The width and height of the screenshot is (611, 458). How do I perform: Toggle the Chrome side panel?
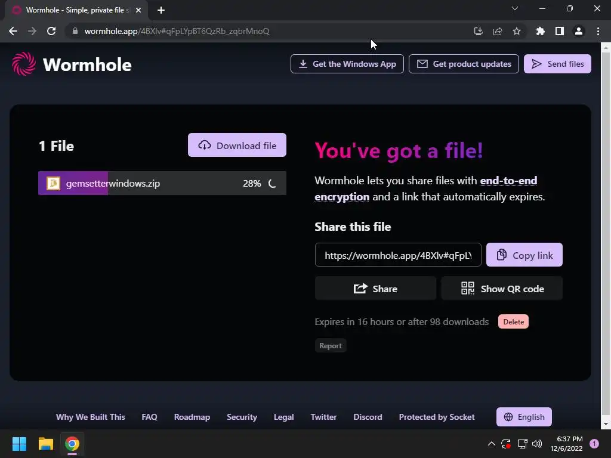(559, 31)
